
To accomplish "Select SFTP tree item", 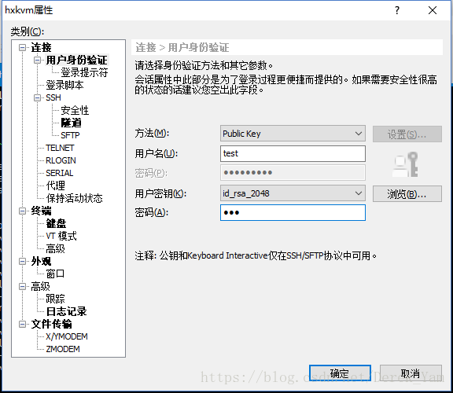I will point(70,135).
